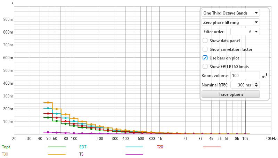Expand the Zero phase filtering dropdown
The image size is (278, 158).
click(230, 22)
